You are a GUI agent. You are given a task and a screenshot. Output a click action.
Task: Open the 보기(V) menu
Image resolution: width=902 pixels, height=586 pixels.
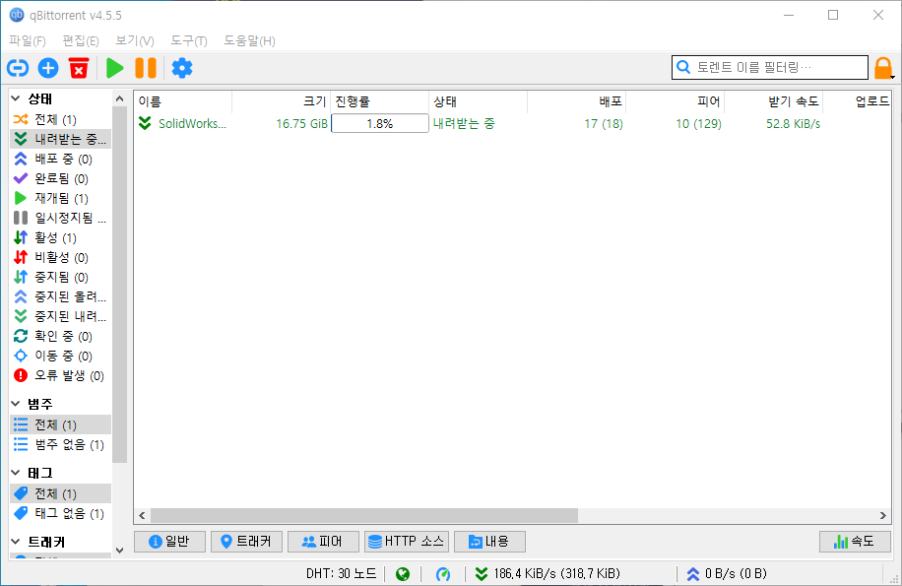pyautogui.click(x=135, y=40)
